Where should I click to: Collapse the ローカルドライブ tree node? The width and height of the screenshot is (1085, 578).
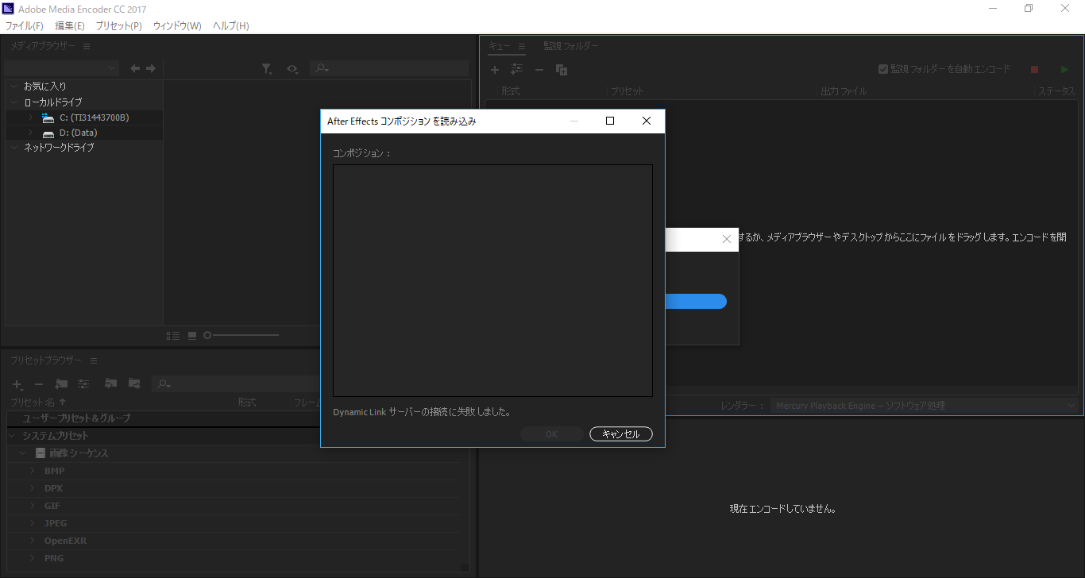click(14, 102)
